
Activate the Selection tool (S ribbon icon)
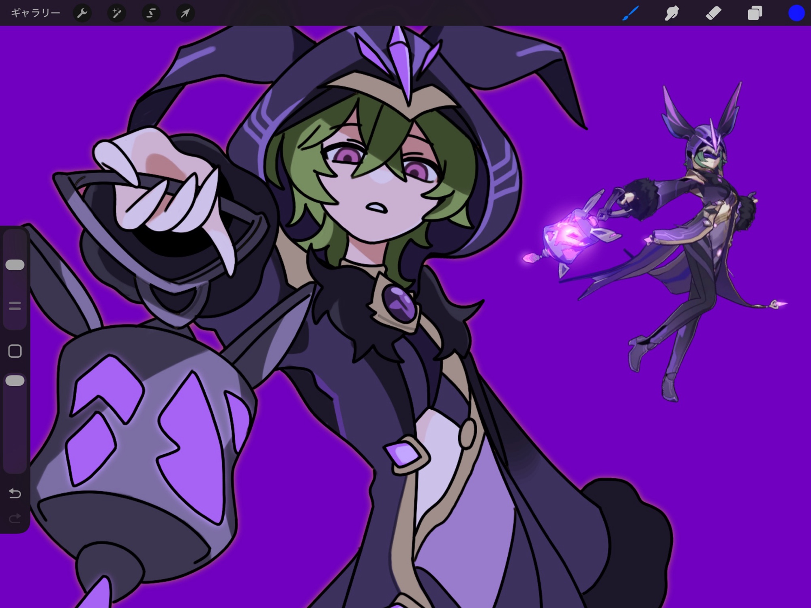pyautogui.click(x=151, y=13)
